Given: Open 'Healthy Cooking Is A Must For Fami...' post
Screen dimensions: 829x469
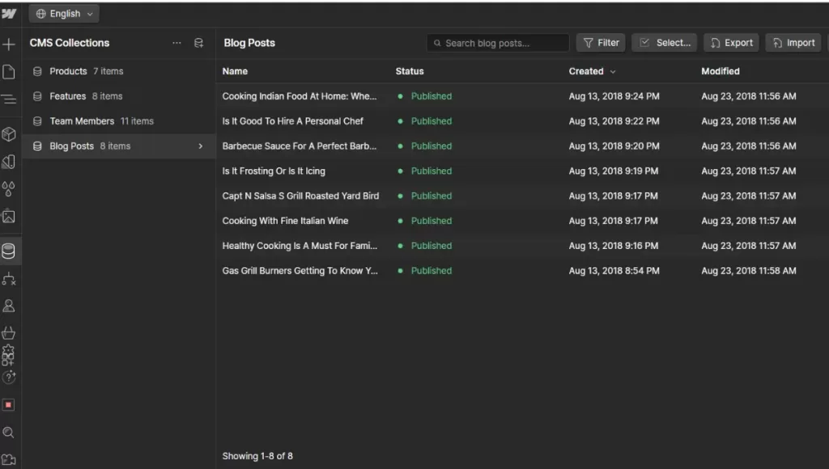Looking at the screenshot, I should click(x=300, y=246).
